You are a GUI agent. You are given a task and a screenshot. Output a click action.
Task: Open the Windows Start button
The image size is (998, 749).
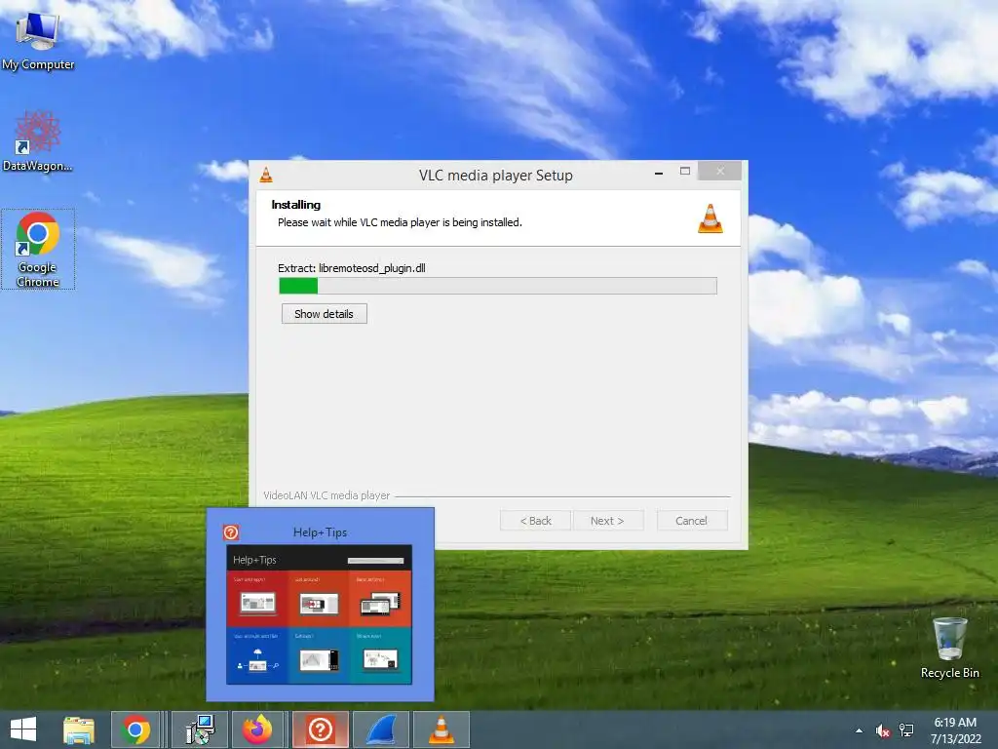coord(23,729)
